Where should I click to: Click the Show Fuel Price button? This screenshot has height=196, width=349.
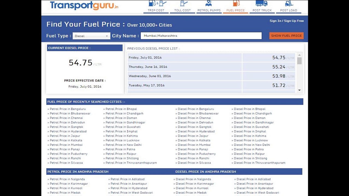click(x=286, y=36)
